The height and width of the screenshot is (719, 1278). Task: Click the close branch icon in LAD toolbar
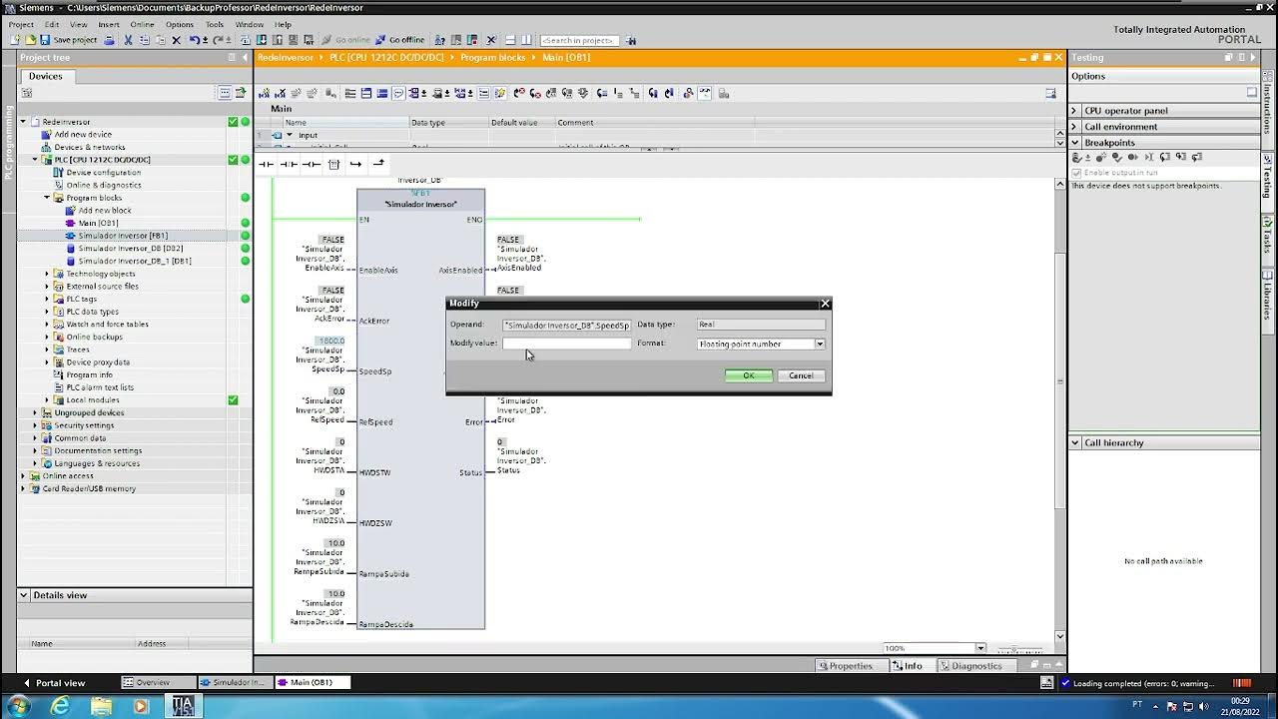pyautogui.click(x=378, y=164)
